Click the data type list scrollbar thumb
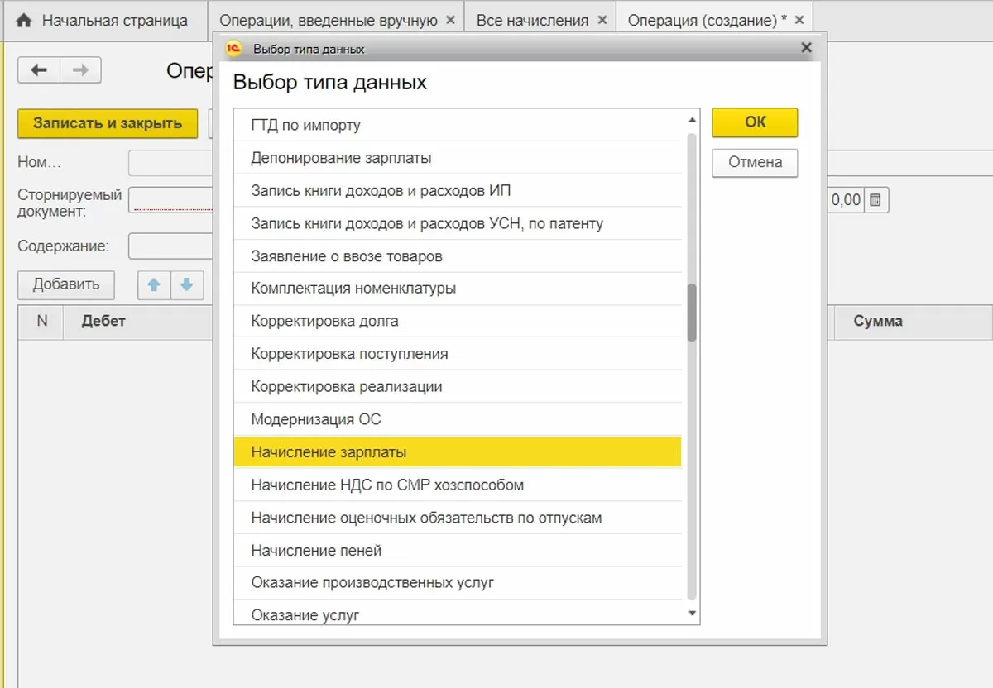This screenshot has height=688, width=993. (x=692, y=312)
